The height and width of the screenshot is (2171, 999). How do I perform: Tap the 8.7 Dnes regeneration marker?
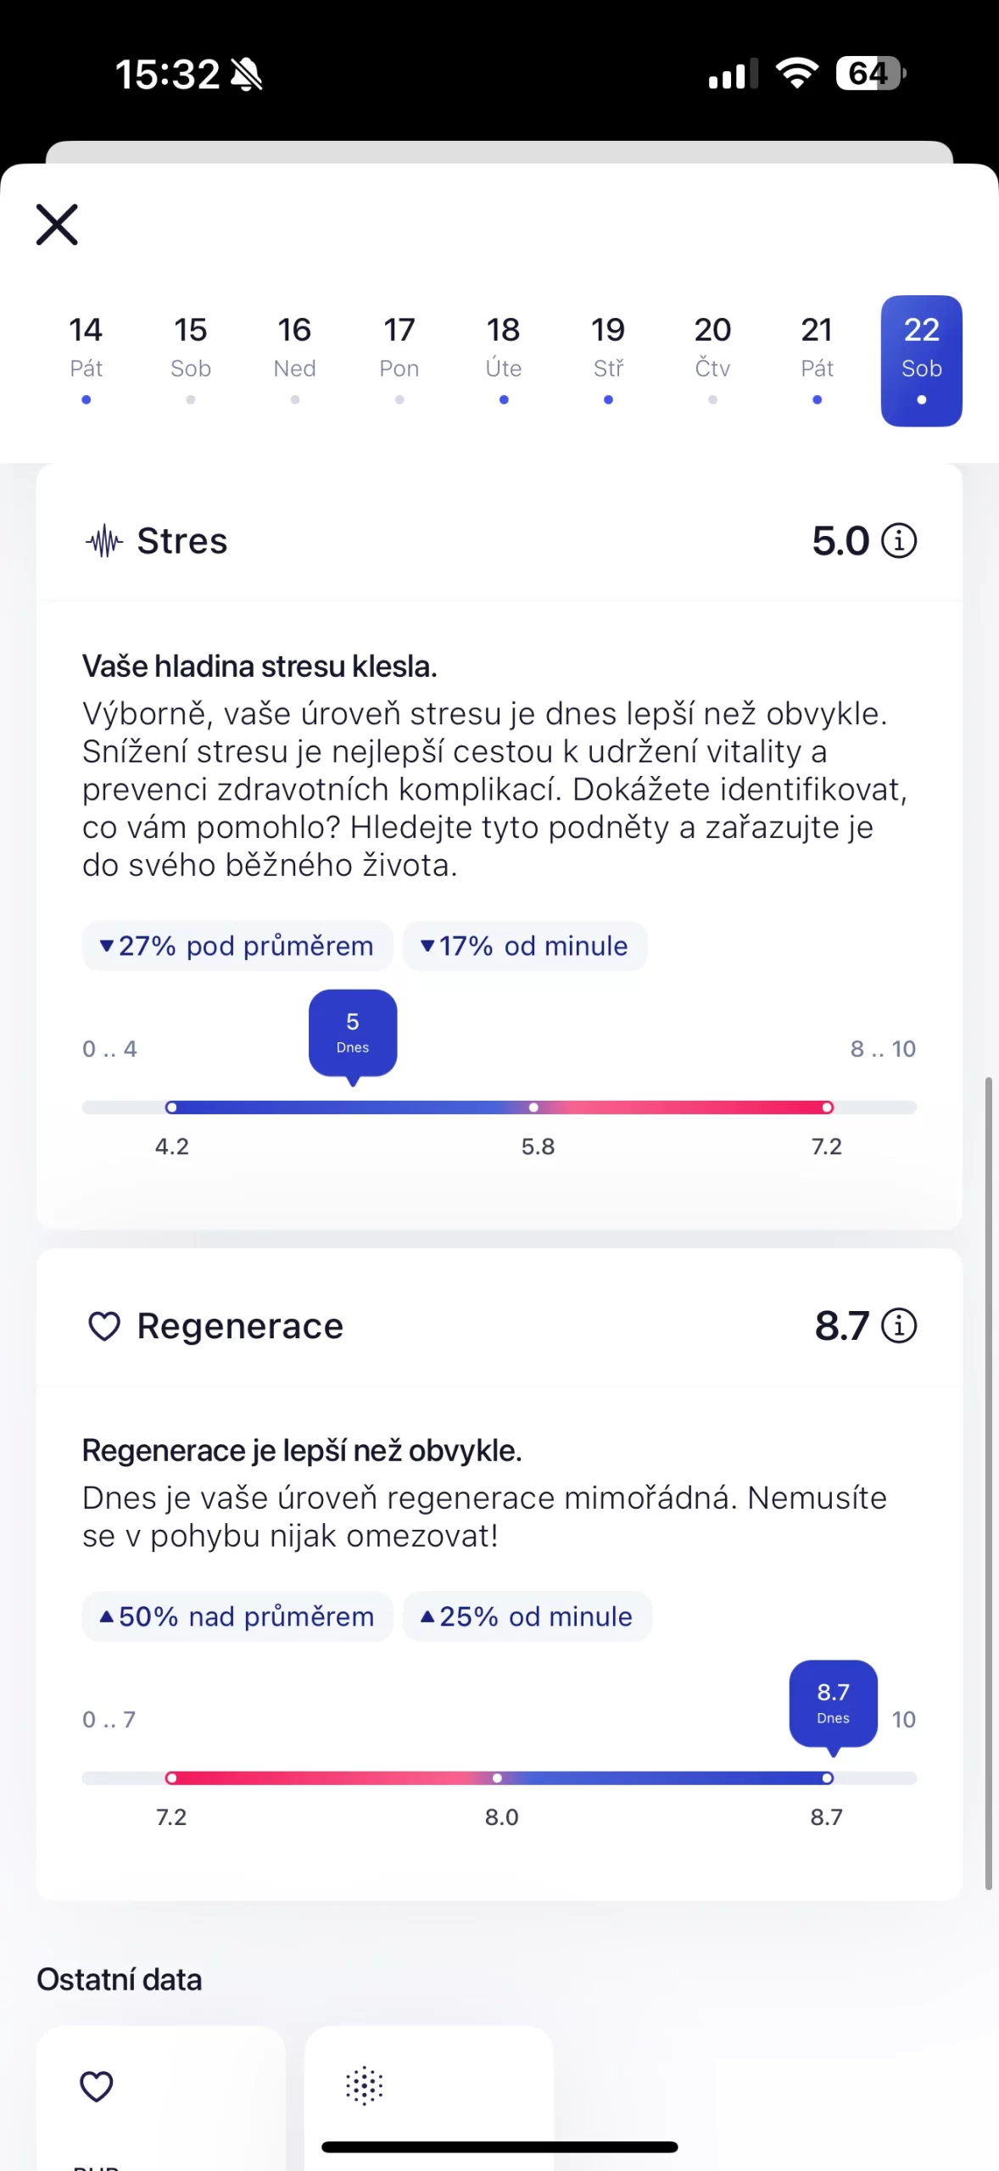pos(833,1703)
